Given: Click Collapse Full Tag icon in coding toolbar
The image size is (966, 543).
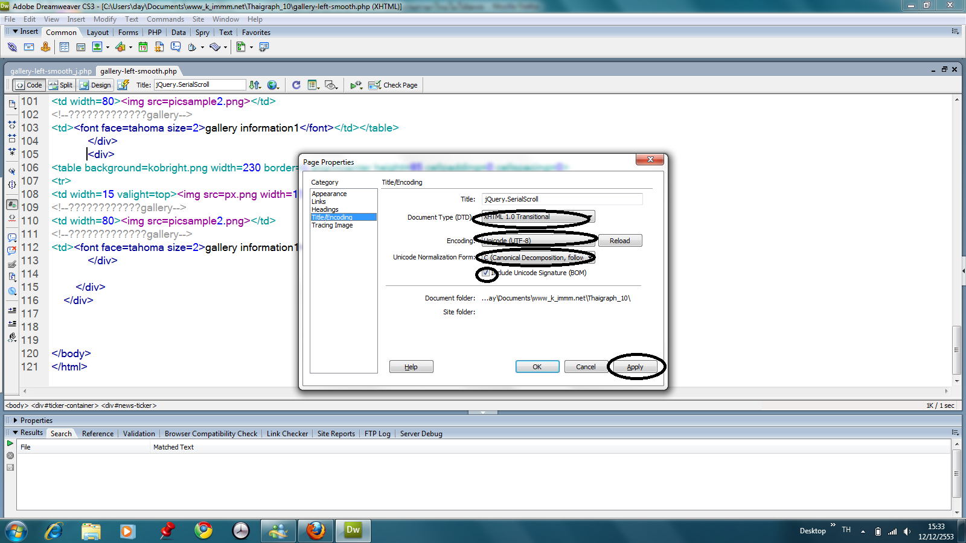Looking at the screenshot, I should pyautogui.click(x=12, y=124).
